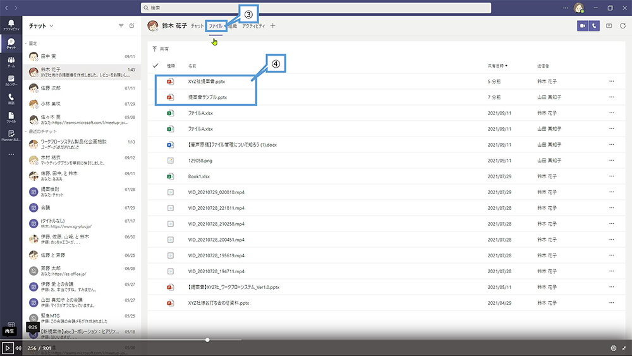Switch to the チャット tab for 鈴木 花子

(x=197, y=26)
